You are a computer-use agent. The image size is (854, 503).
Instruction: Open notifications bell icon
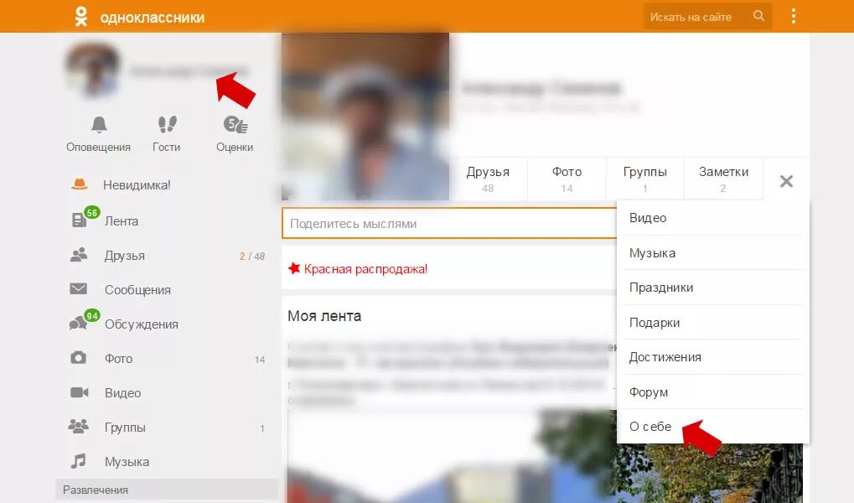[99, 125]
